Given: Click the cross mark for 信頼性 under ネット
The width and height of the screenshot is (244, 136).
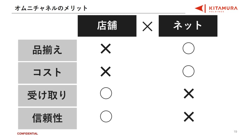Looking at the screenshot, I should 188,116.
